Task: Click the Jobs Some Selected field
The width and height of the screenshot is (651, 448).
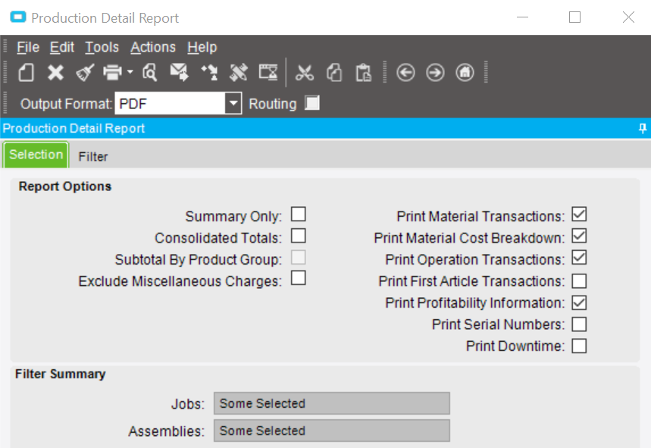Action: [x=332, y=403]
